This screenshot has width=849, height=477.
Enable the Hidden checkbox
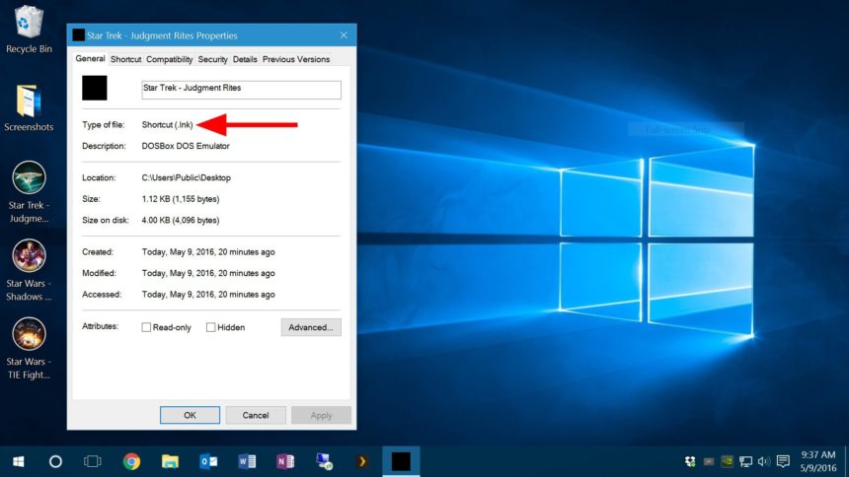(x=210, y=327)
